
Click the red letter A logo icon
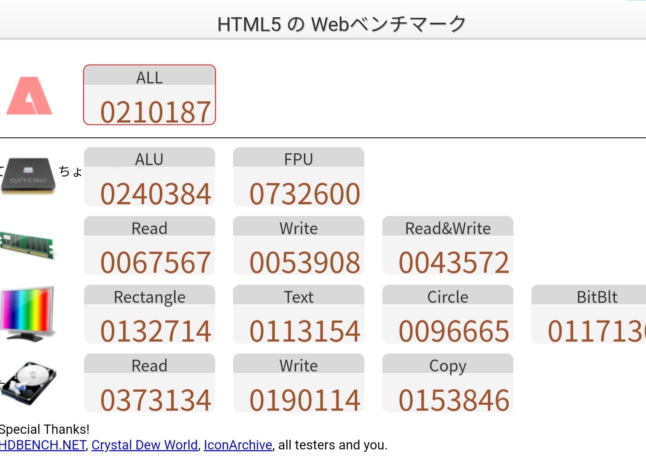pyautogui.click(x=29, y=96)
